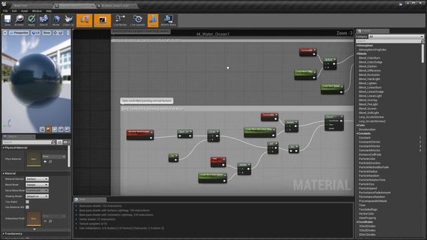Viewport: 427px width, 240px height.
Task: Click the Browse toolbar icon
Action: click(19, 21)
